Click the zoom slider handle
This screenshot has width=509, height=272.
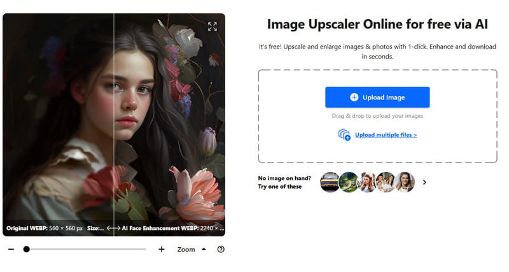(x=26, y=249)
